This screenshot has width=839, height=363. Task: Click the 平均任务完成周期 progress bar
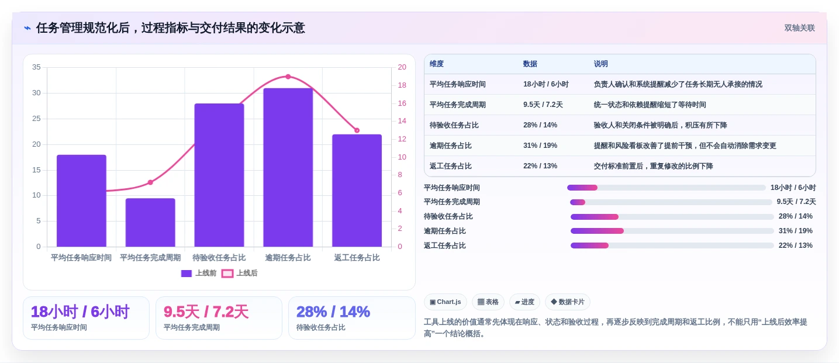pyautogui.click(x=671, y=202)
